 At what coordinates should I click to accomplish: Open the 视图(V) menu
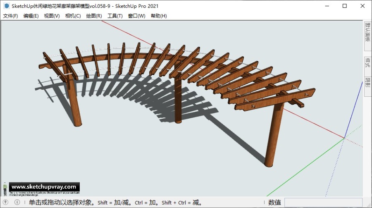[52, 16]
